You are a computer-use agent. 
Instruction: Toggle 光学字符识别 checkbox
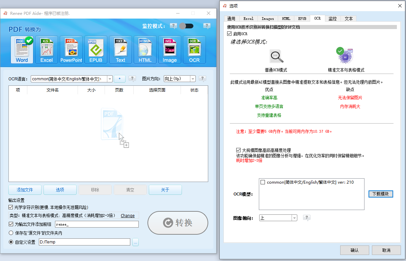click(10, 207)
